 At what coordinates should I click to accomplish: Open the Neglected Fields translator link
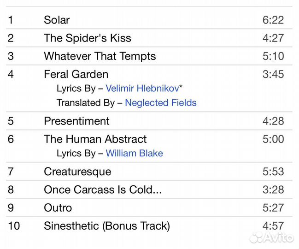(161, 103)
